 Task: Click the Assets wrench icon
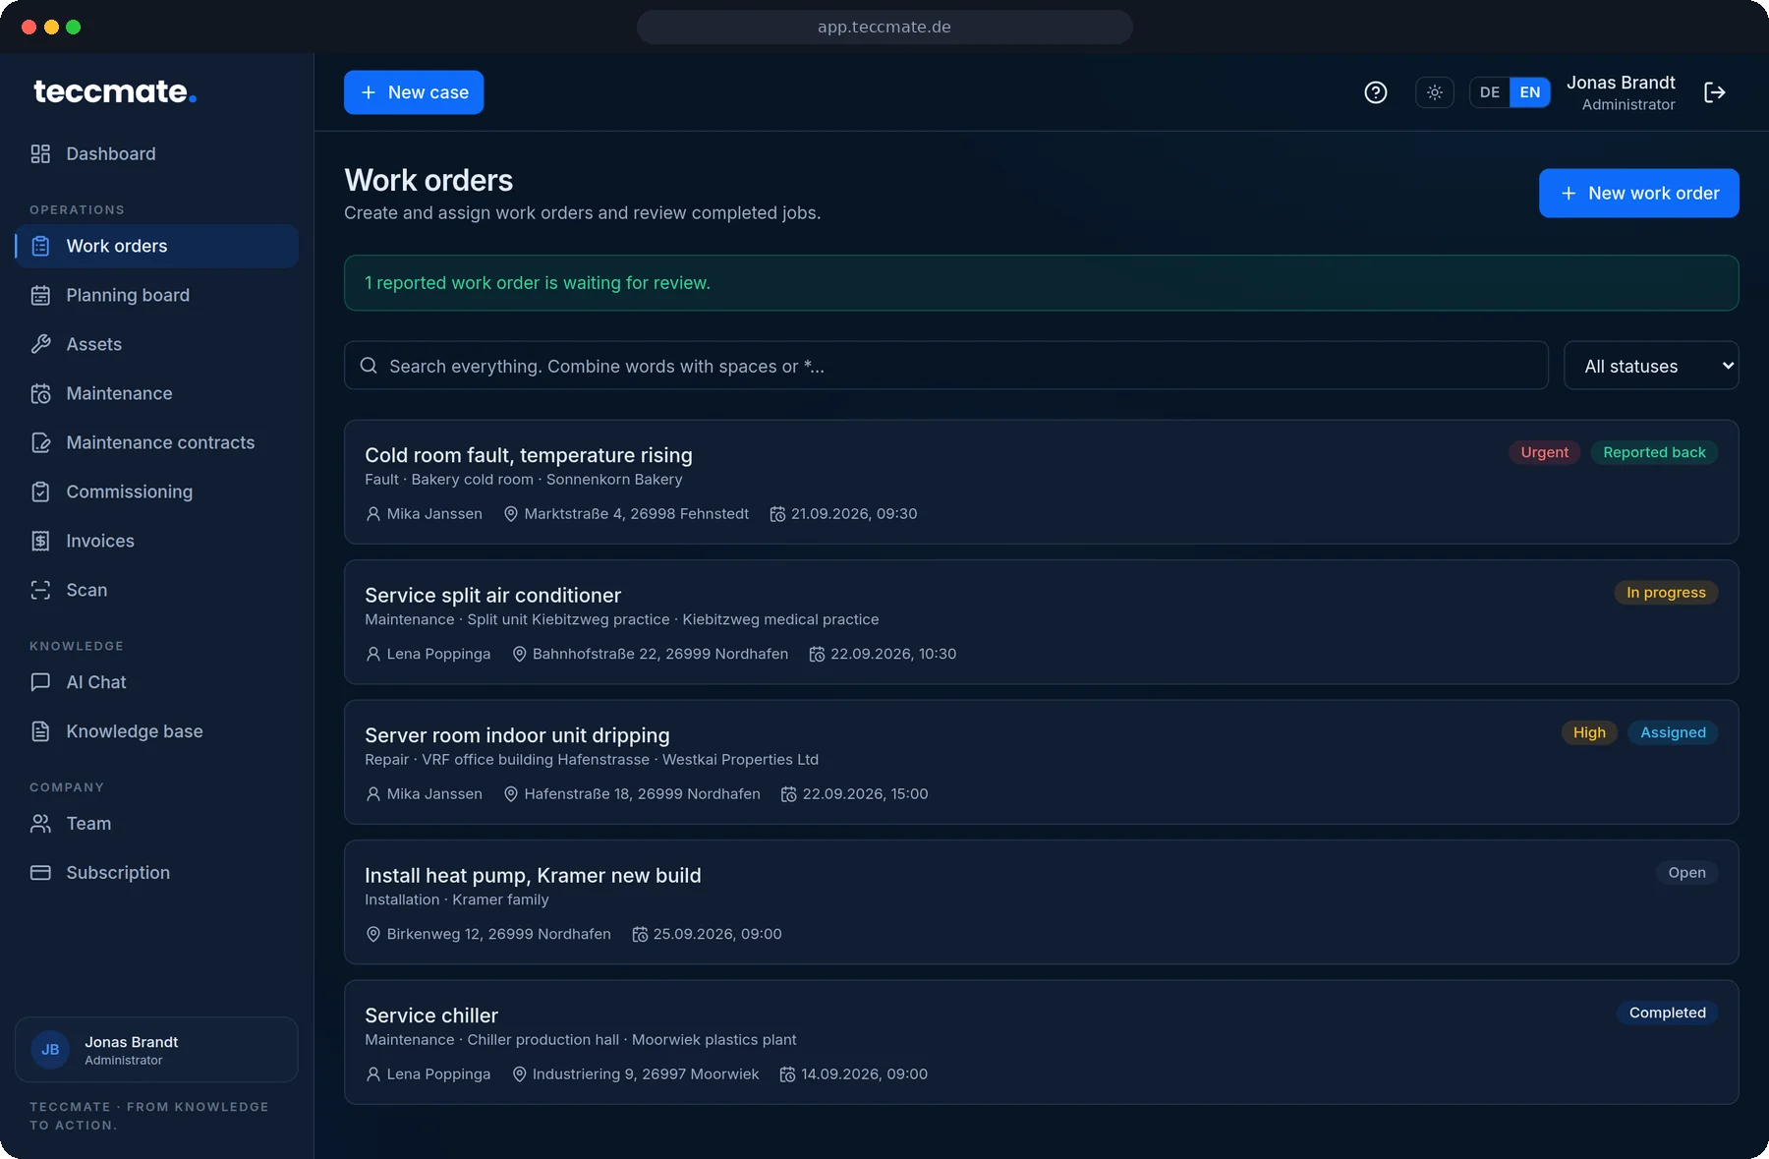[40, 344]
